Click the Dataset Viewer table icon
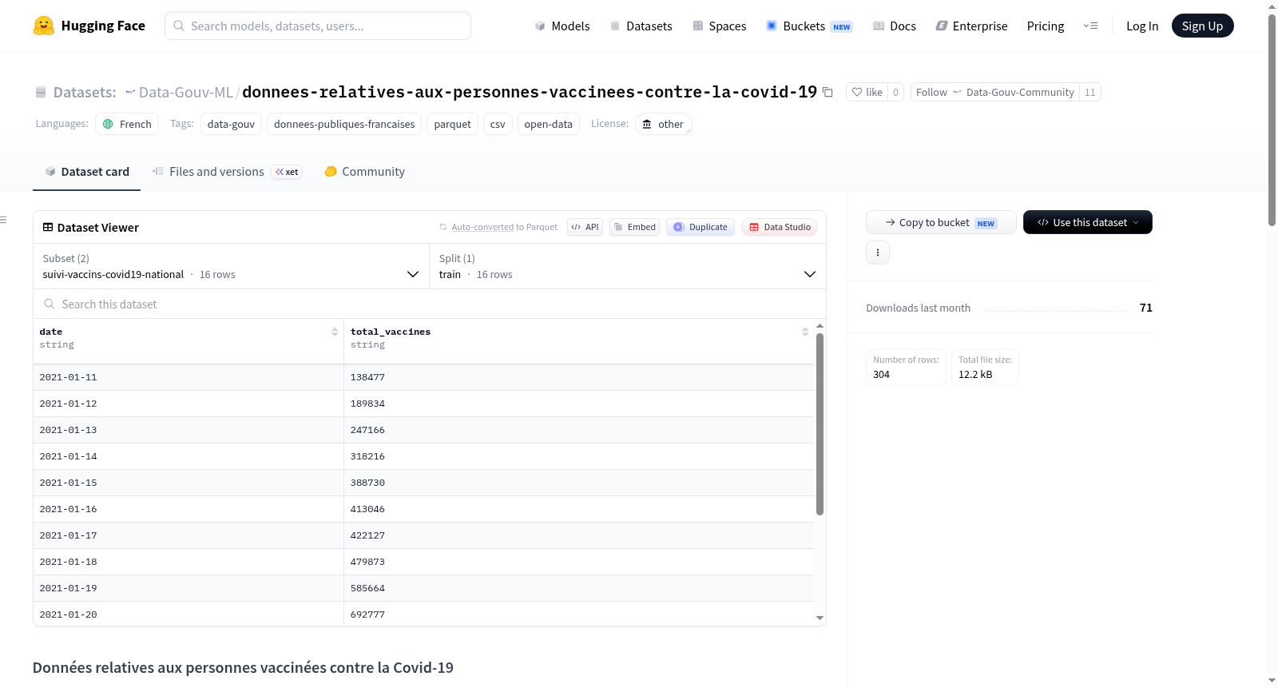Screen dimensions: 1278x688 [x=48, y=228]
